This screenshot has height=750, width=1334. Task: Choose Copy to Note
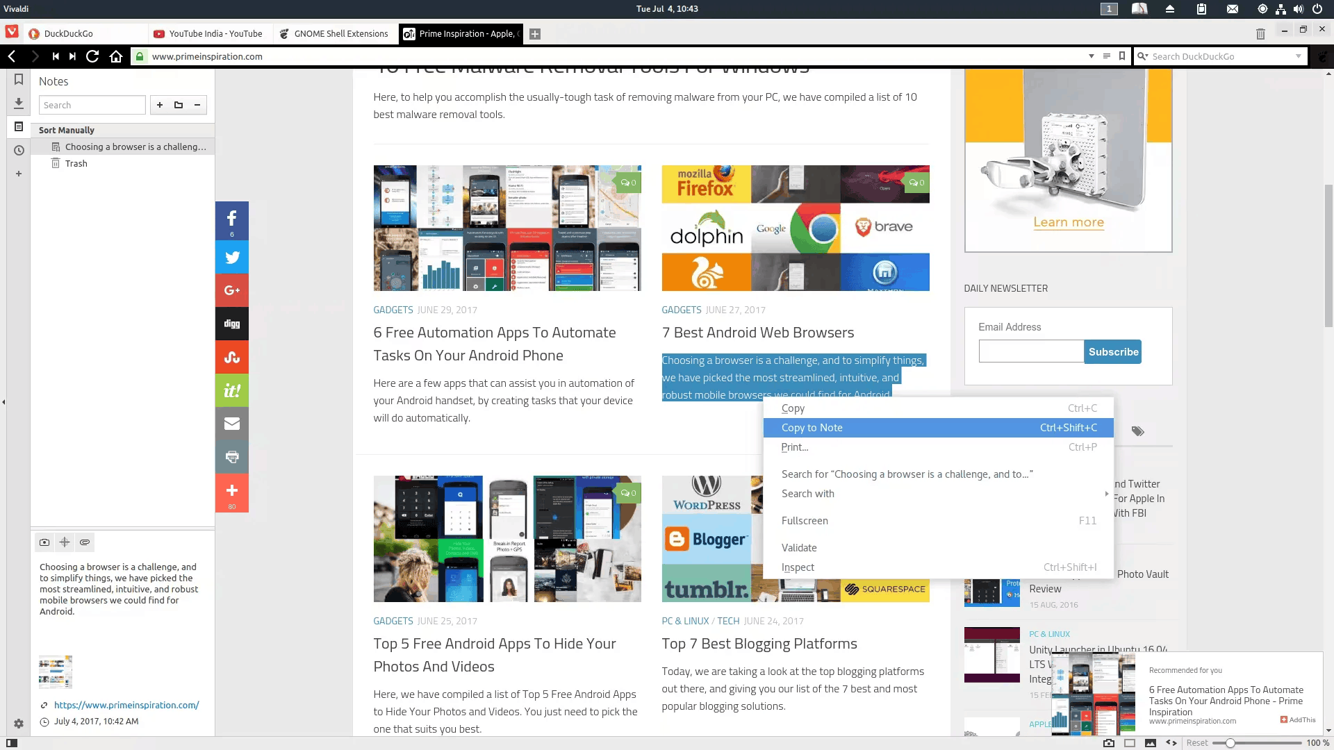pyautogui.click(x=938, y=428)
